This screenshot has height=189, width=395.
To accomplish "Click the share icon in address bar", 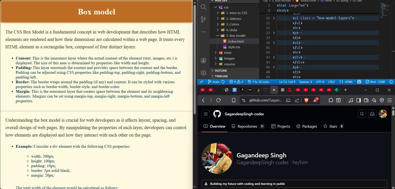I will (x=297, y=100).
